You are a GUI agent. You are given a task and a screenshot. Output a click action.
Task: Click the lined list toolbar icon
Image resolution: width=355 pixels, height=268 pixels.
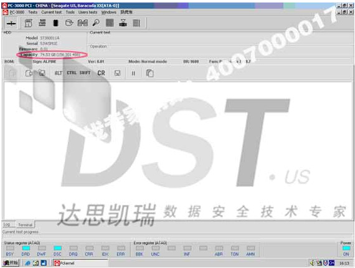(136, 23)
